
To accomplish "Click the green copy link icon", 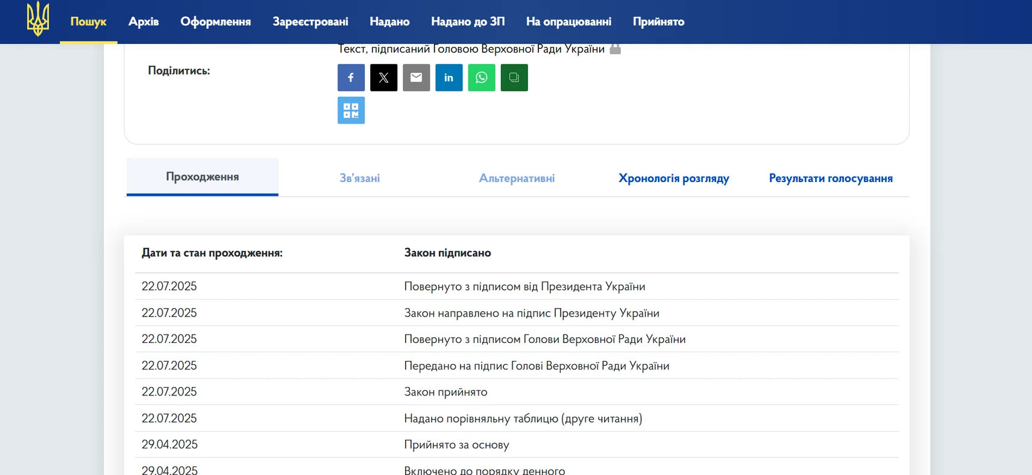I will point(514,78).
